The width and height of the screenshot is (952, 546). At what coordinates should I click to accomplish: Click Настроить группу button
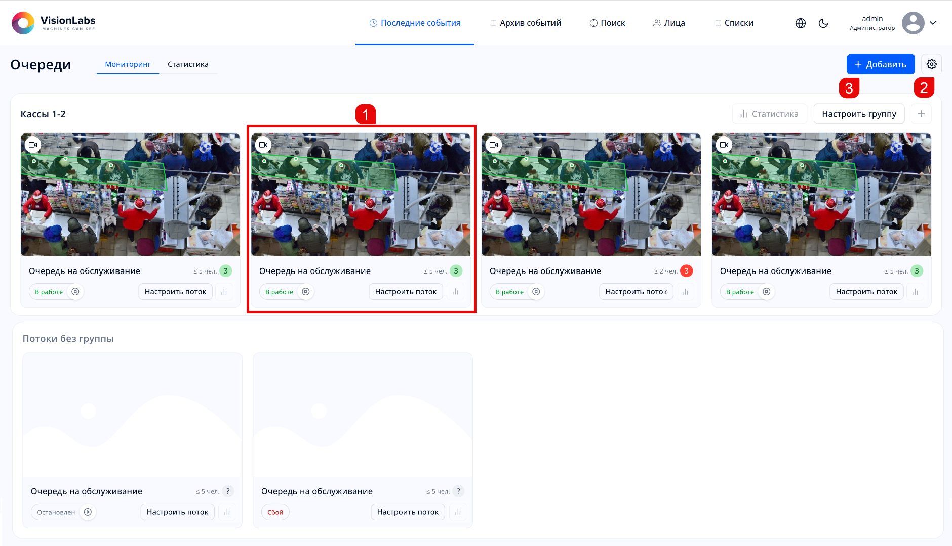point(859,114)
